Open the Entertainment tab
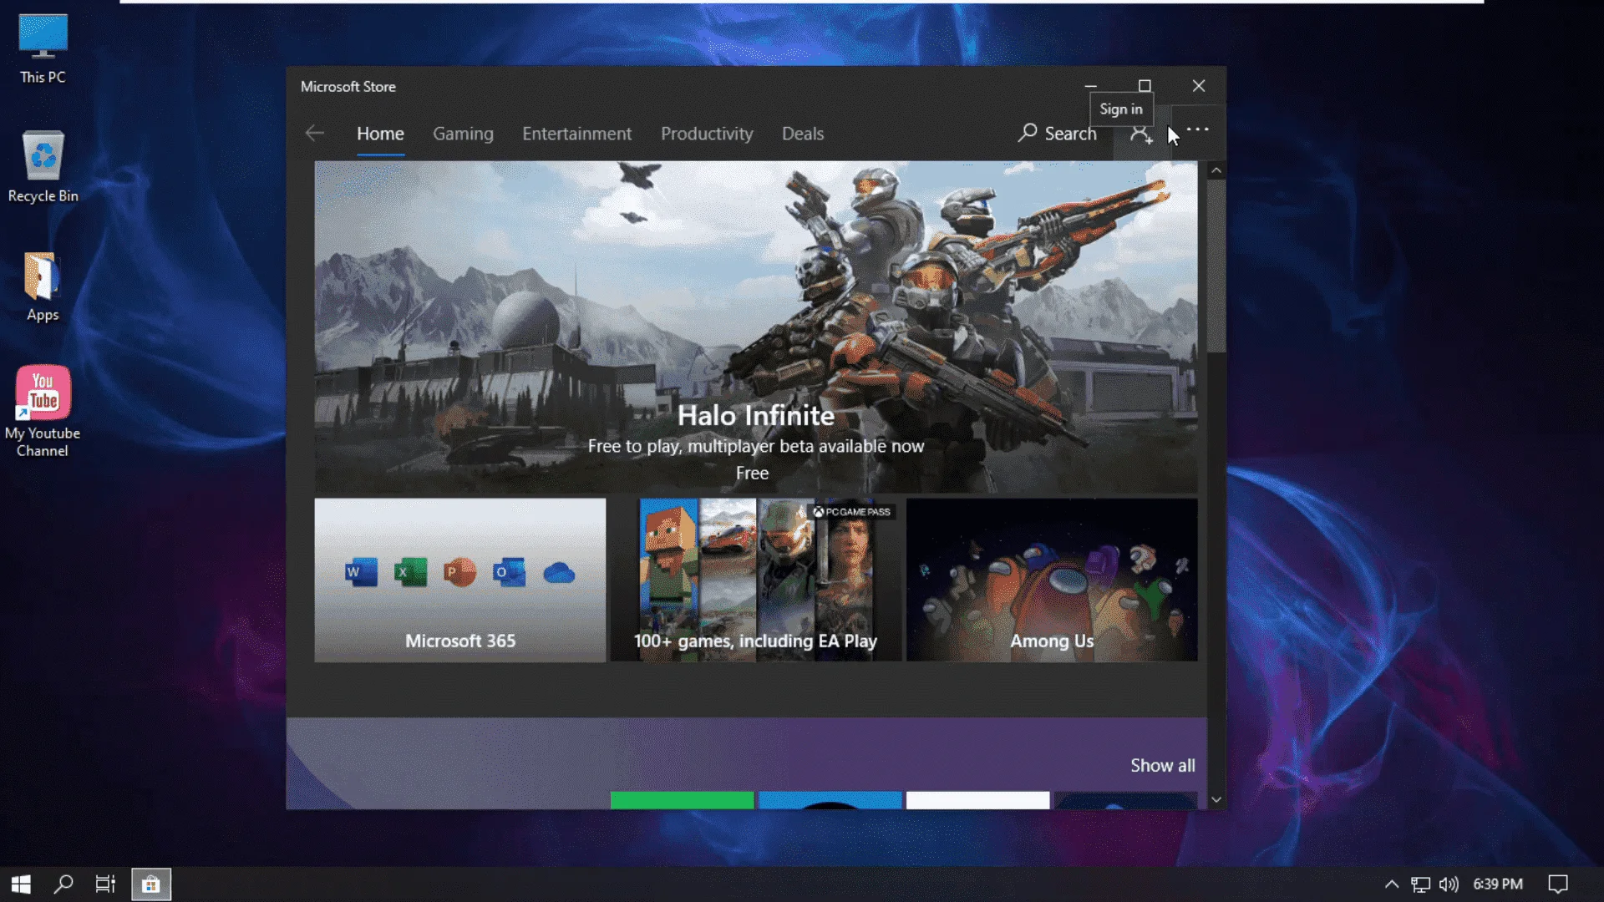The width and height of the screenshot is (1604, 902). (576, 134)
